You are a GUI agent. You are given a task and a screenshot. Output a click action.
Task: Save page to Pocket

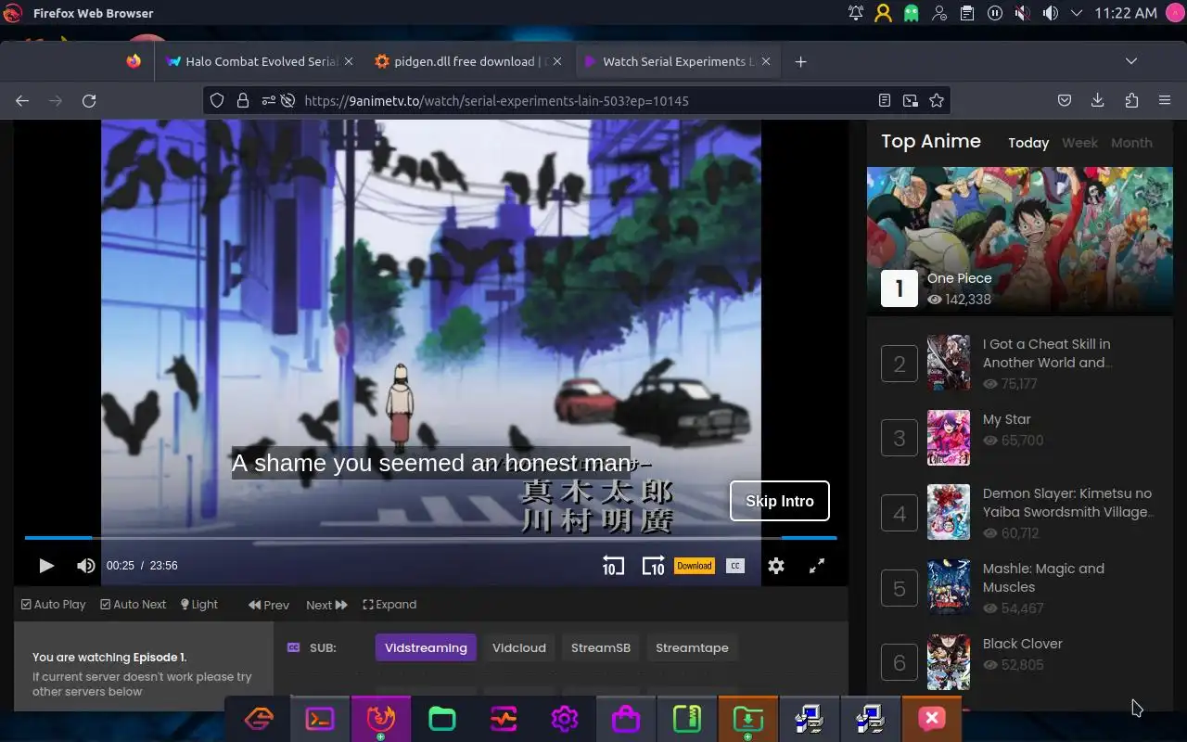click(1065, 100)
